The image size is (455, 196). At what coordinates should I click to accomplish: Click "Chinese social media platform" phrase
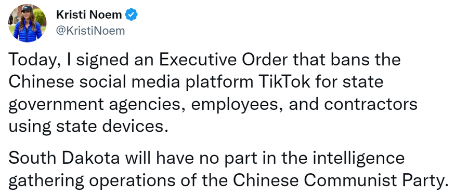pyautogui.click(x=131, y=82)
